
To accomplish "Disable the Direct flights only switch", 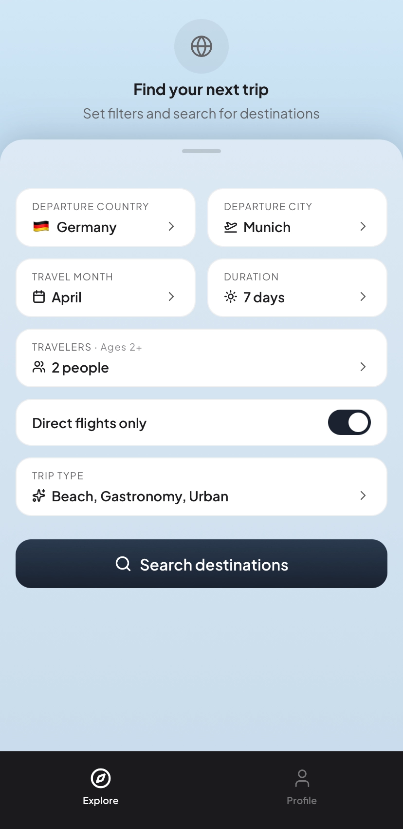I will (349, 422).
